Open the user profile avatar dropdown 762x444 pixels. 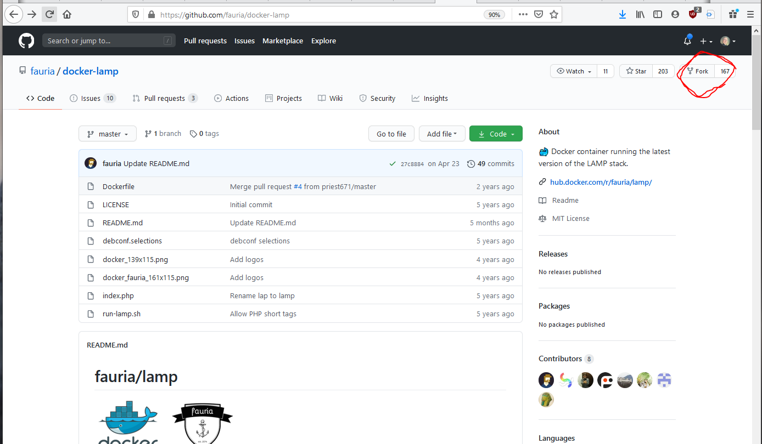tap(728, 41)
